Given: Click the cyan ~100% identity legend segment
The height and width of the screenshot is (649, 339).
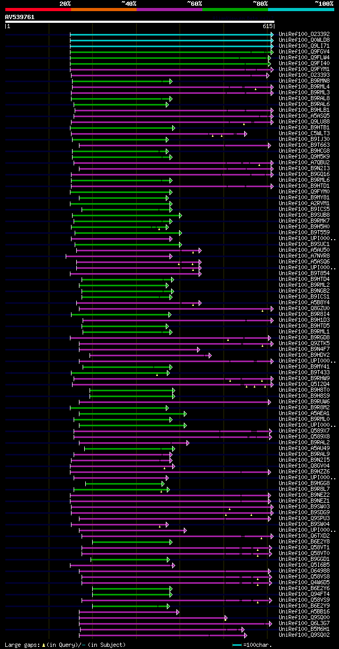Looking at the screenshot, I should [x=301, y=9].
